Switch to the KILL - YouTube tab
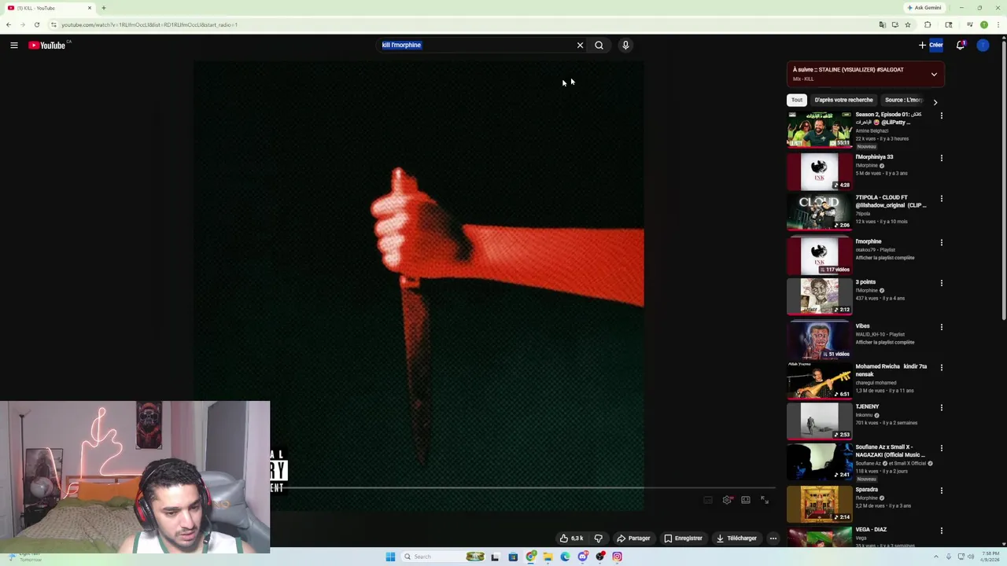The height and width of the screenshot is (566, 1007). tap(49, 8)
